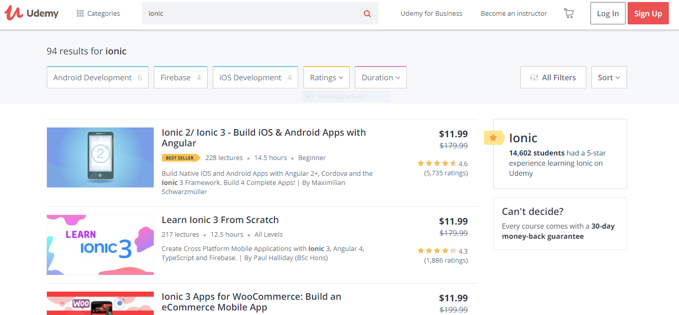The image size is (679, 315).
Task: Click the Ionic topic star badge
Action: click(x=493, y=138)
